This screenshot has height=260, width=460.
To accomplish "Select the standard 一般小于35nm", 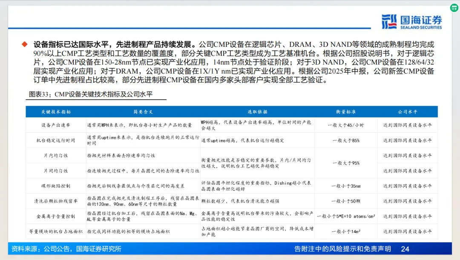I will [346, 186].
